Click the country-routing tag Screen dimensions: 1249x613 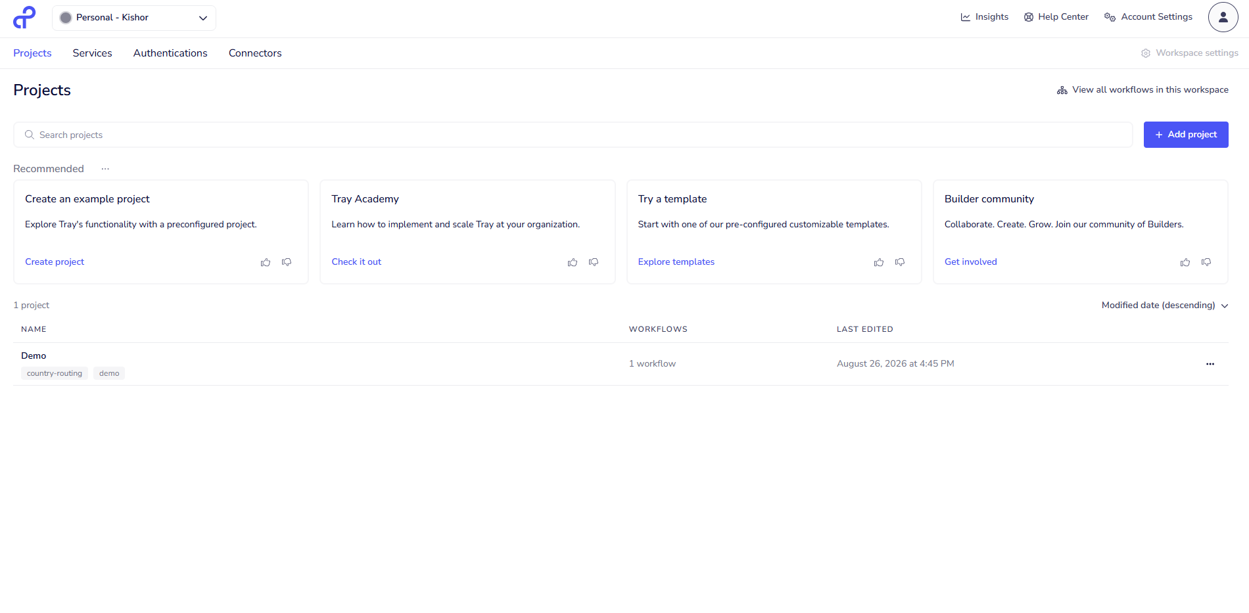tap(55, 373)
